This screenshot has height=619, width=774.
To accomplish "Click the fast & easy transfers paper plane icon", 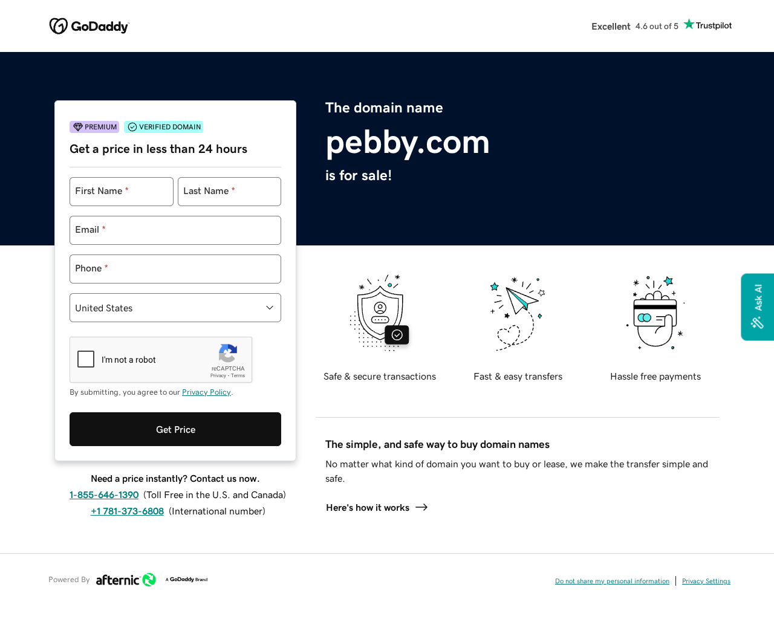I will tap(517, 312).
